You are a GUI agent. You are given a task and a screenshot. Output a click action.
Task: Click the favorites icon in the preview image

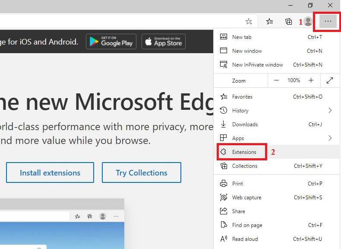[x=77, y=216]
